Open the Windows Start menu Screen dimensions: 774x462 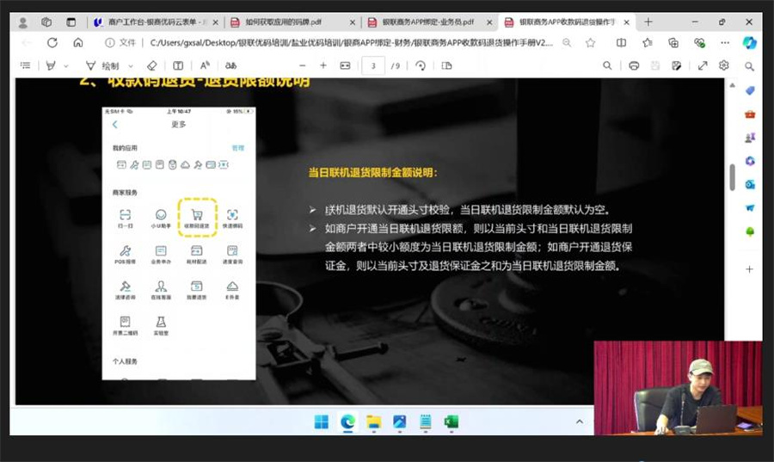[x=322, y=422]
